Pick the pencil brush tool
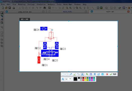Image resolution: width=132 pixels, height=91 pixels. 75,74
